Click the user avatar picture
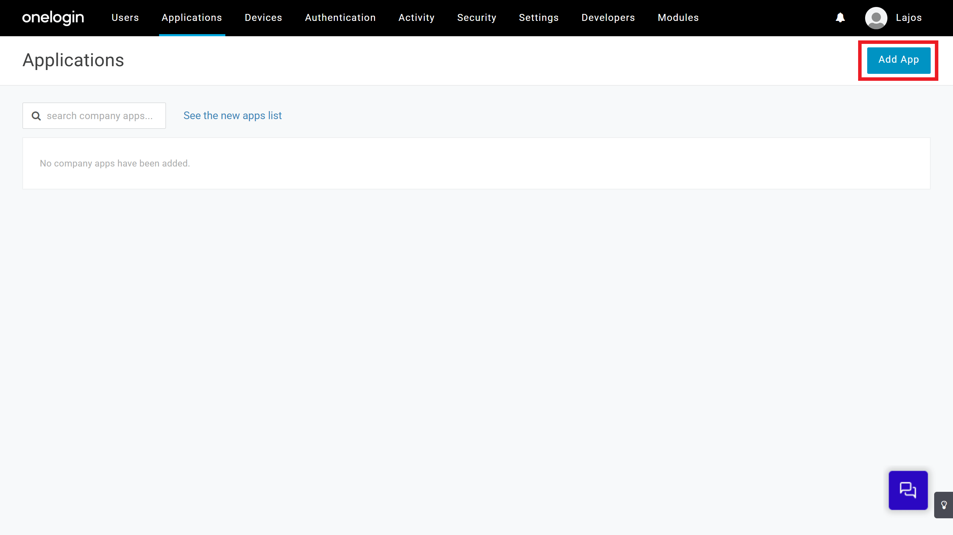Image resolution: width=953 pixels, height=535 pixels. pyautogui.click(x=876, y=18)
